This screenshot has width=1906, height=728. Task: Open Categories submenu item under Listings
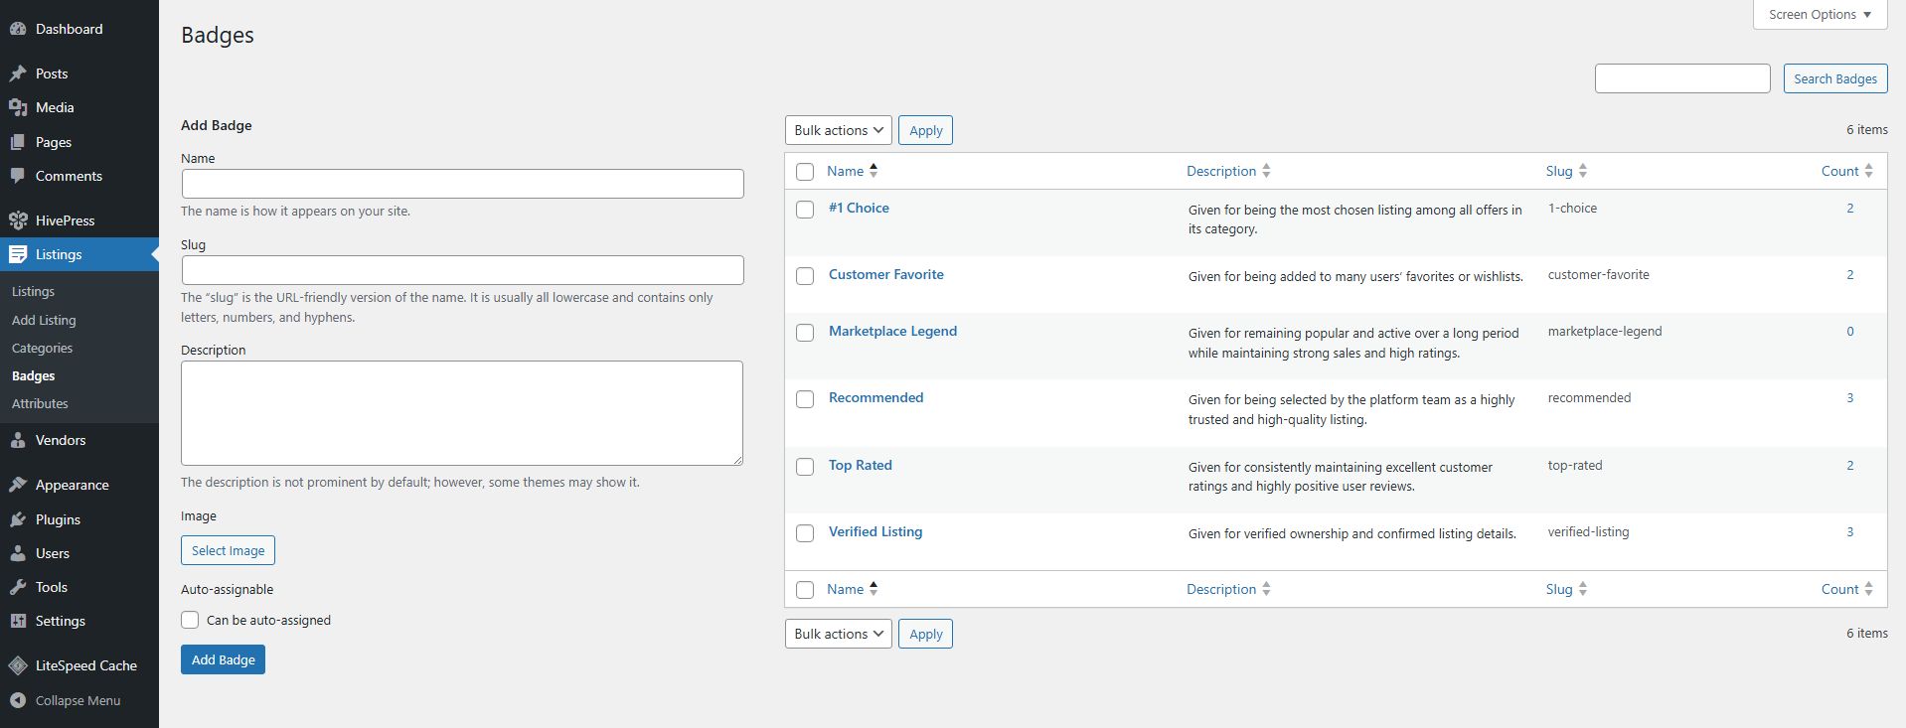click(42, 348)
